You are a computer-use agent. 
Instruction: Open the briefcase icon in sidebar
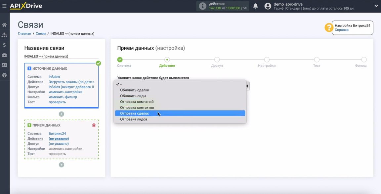tap(4, 55)
